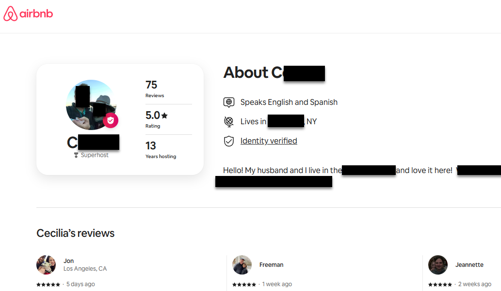Click the Airbnb logo
501x291 pixels.
coord(28,15)
